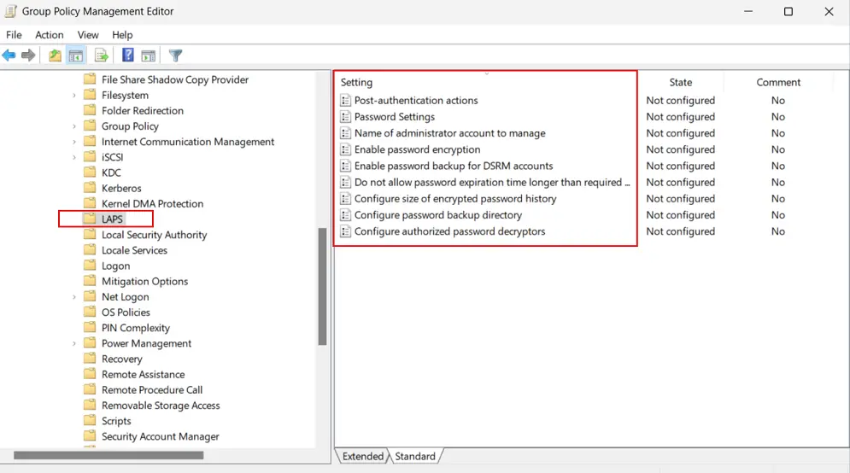Image resolution: width=850 pixels, height=473 pixels.
Task: Click the tree pane vertical scrollbar thumb
Action: coord(322,286)
